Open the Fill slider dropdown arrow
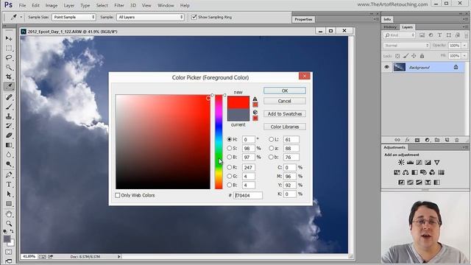 click(x=464, y=56)
